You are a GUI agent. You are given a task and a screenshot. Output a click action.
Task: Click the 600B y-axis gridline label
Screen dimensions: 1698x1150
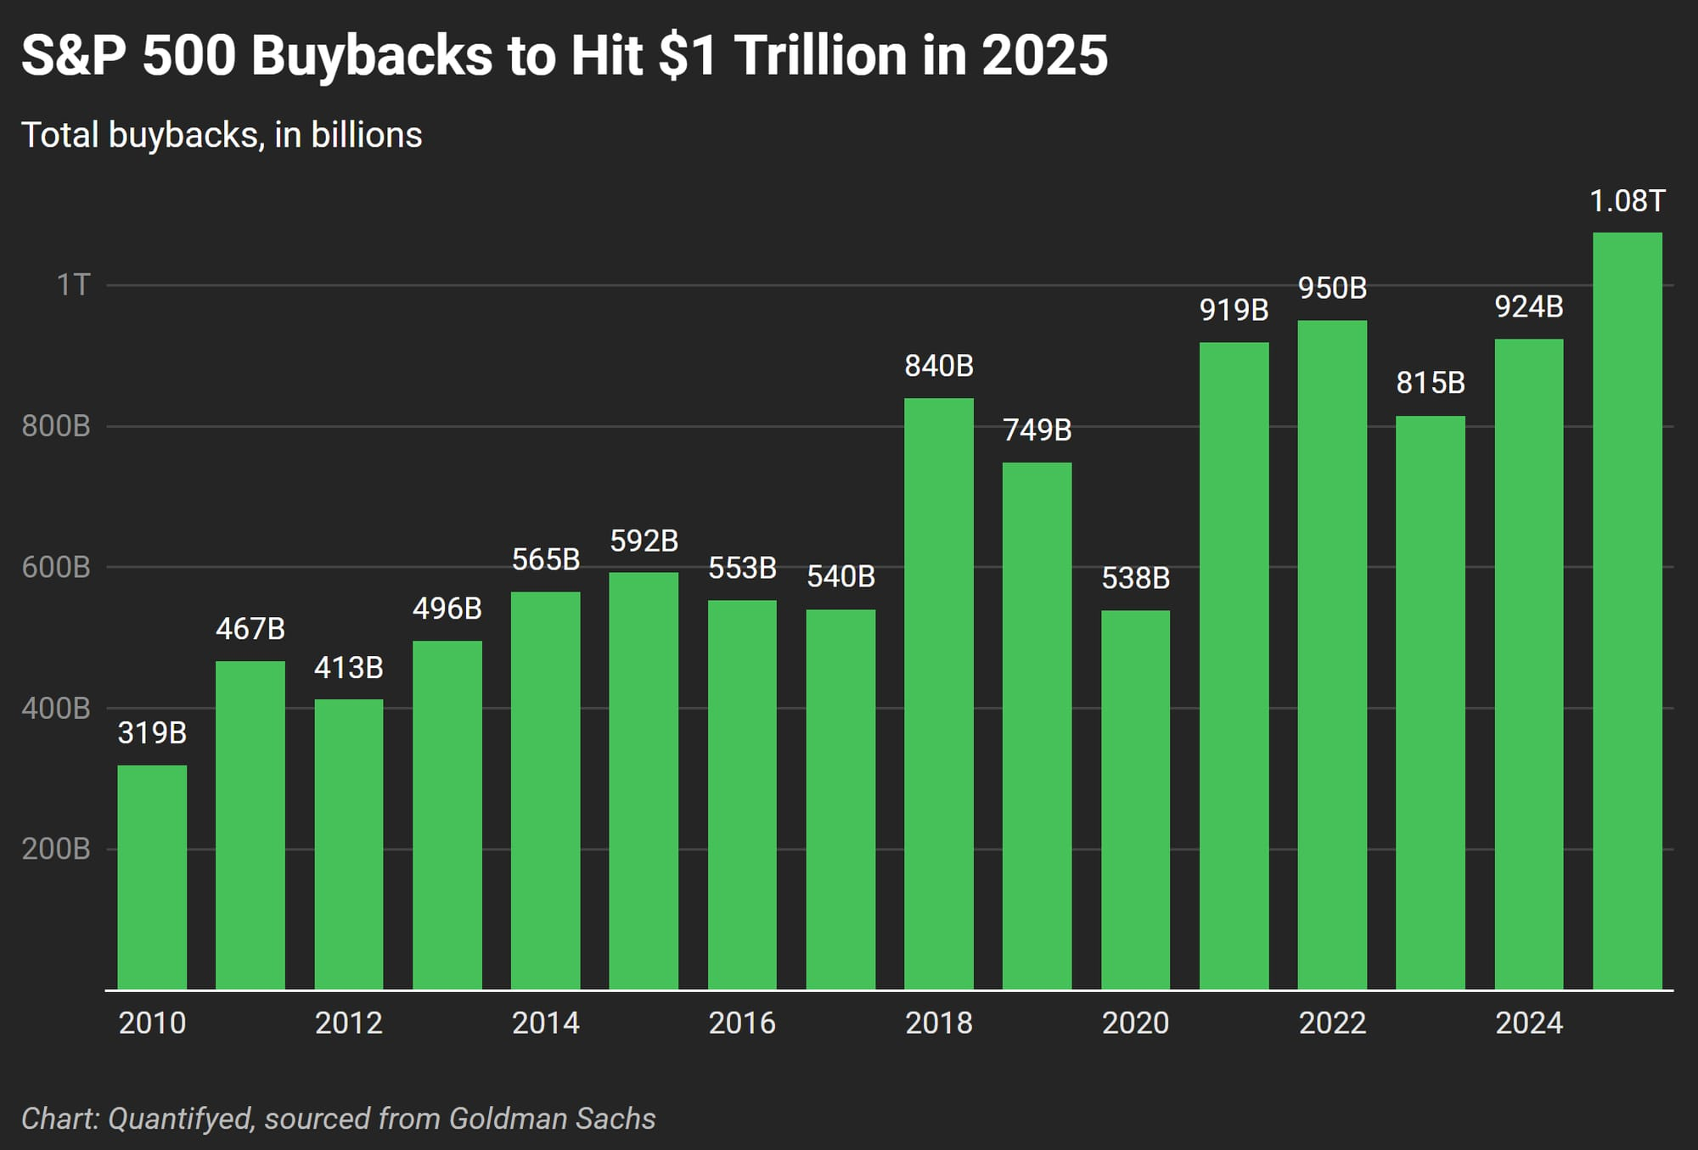56,567
